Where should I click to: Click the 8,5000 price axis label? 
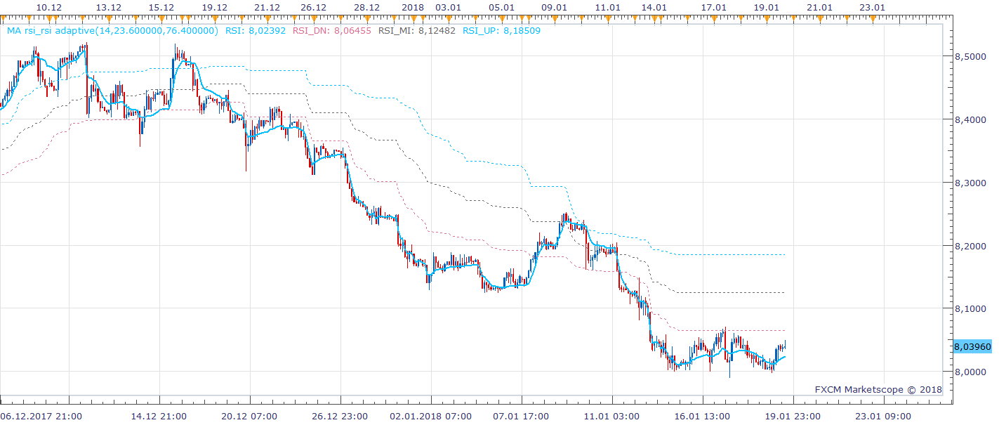click(x=972, y=56)
